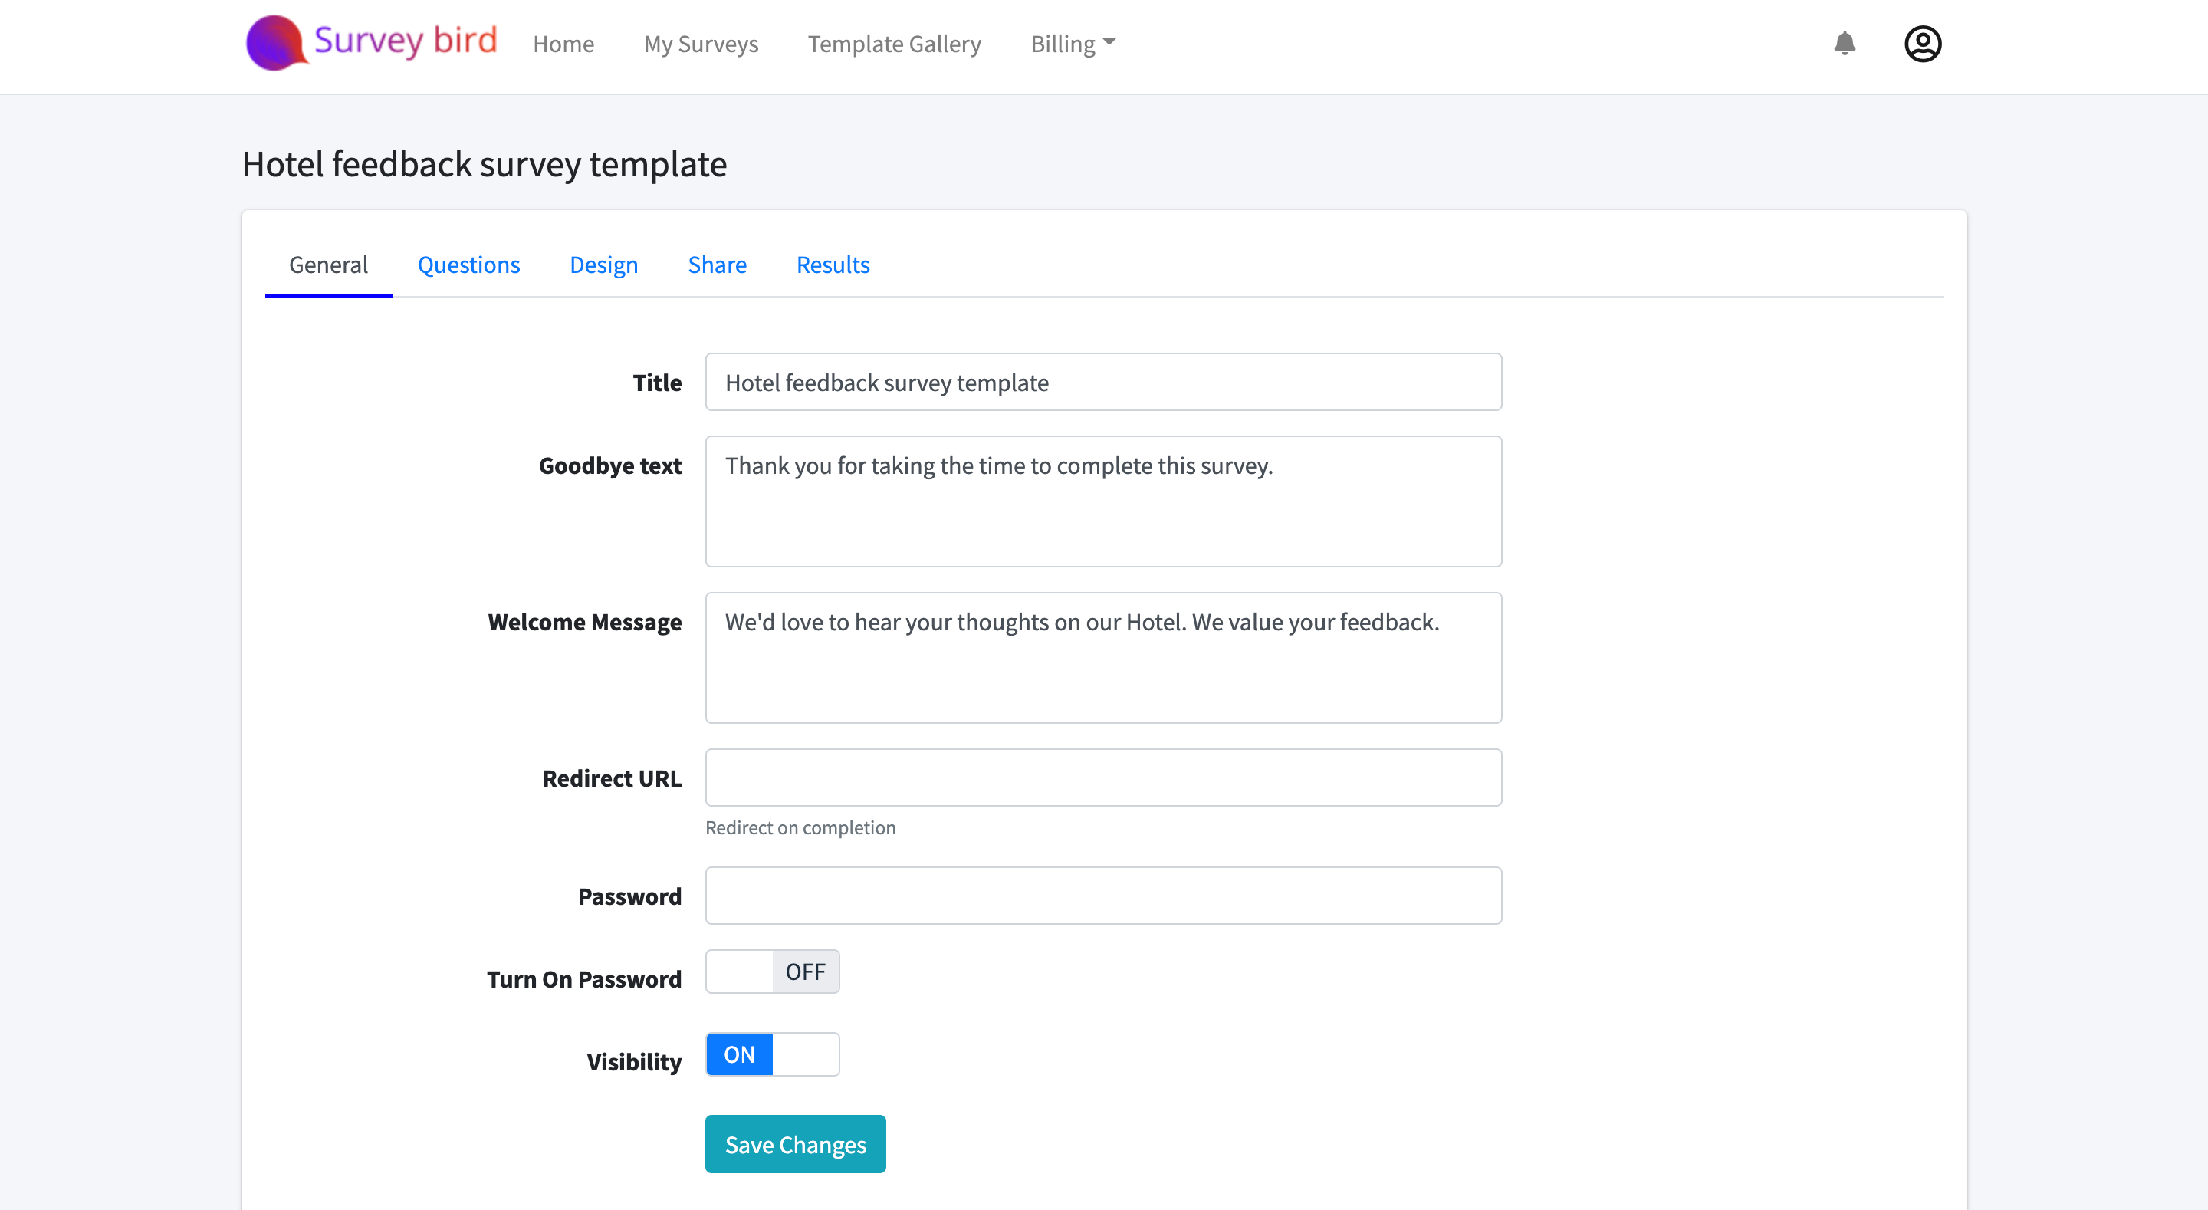Go to the Home page

(x=563, y=44)
